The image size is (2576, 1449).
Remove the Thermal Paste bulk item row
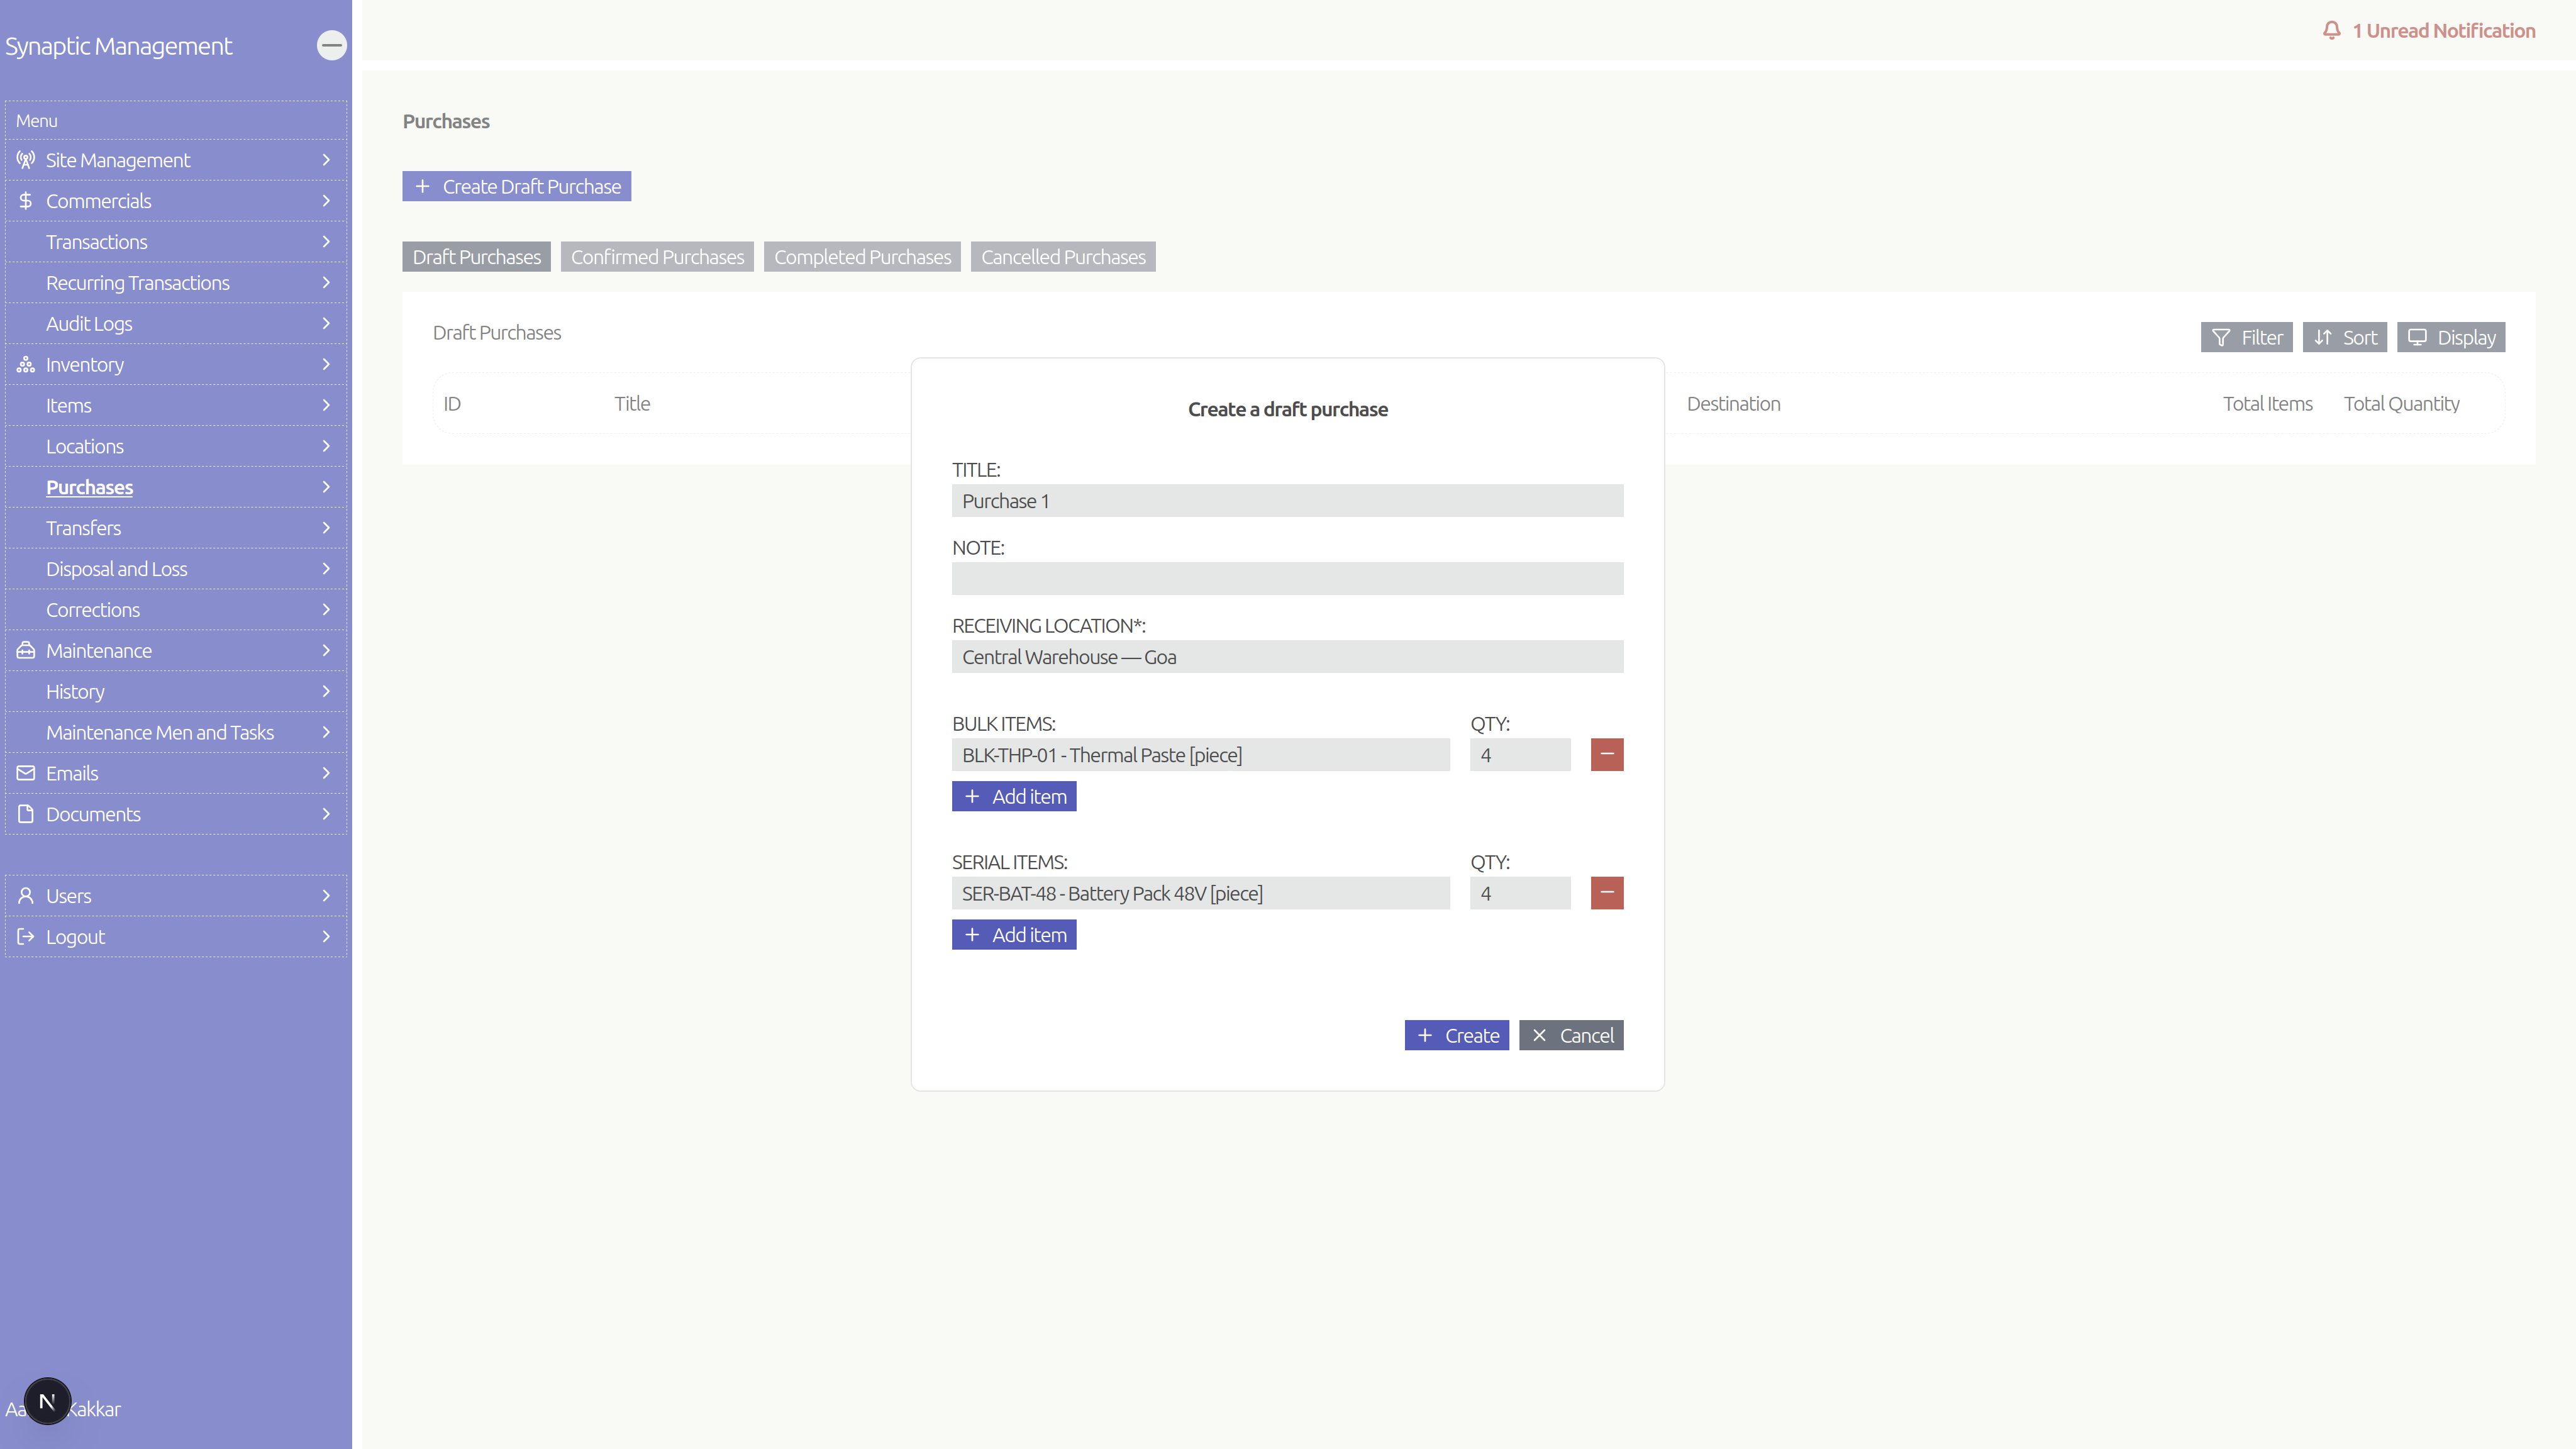click(x=1607, y=755)
